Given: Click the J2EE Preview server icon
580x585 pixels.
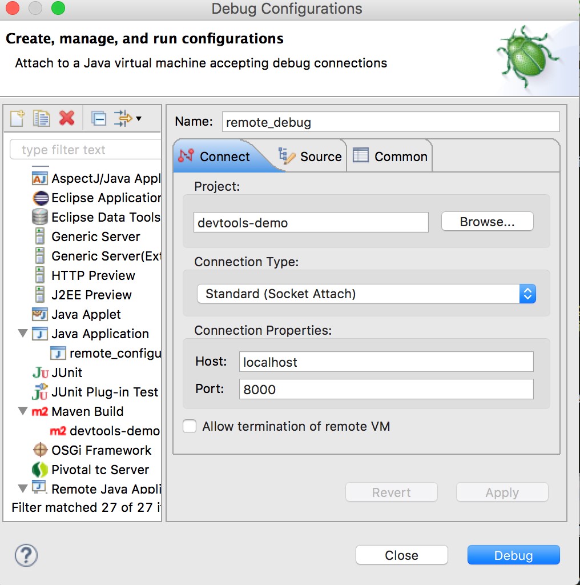Looking at the screenshot, I should [40, 295].
